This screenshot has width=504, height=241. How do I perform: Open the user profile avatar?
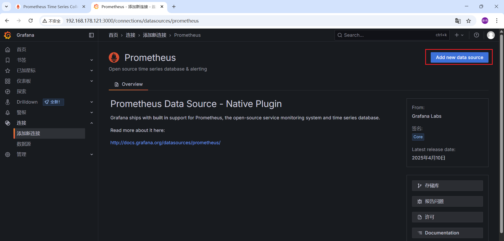(x=491, y=35)
